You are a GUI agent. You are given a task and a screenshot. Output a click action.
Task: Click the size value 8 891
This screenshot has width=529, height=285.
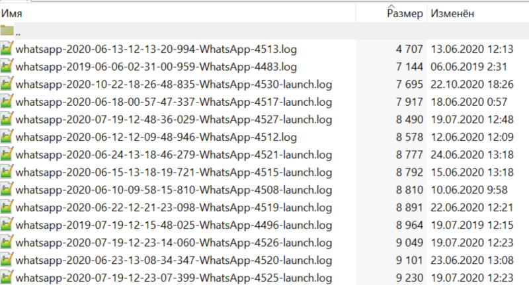[409, 208]
